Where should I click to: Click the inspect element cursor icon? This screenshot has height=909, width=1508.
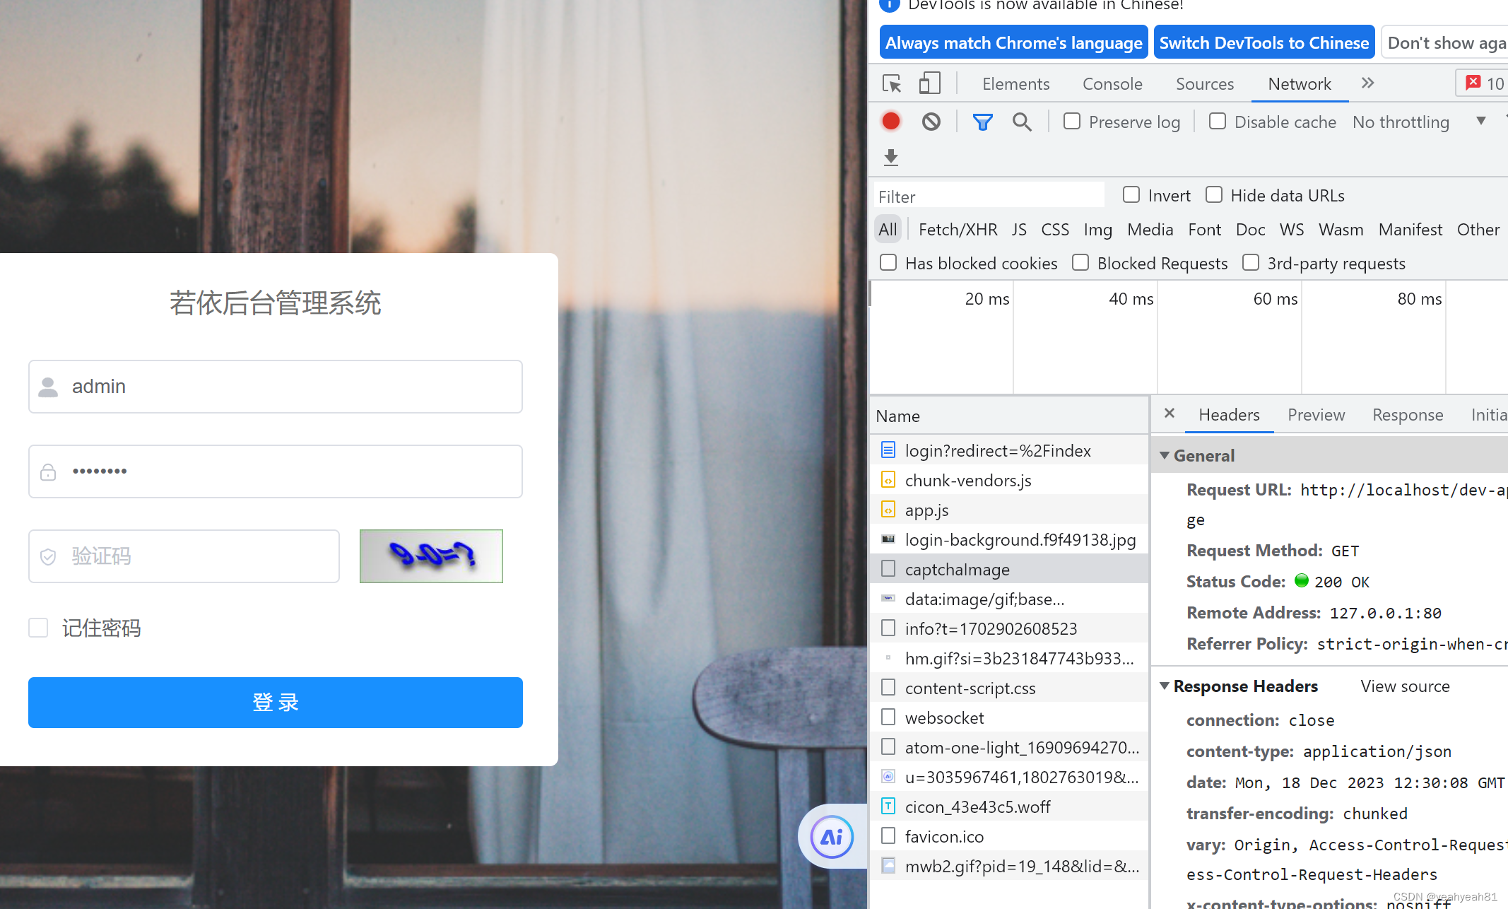coord(892,83)
